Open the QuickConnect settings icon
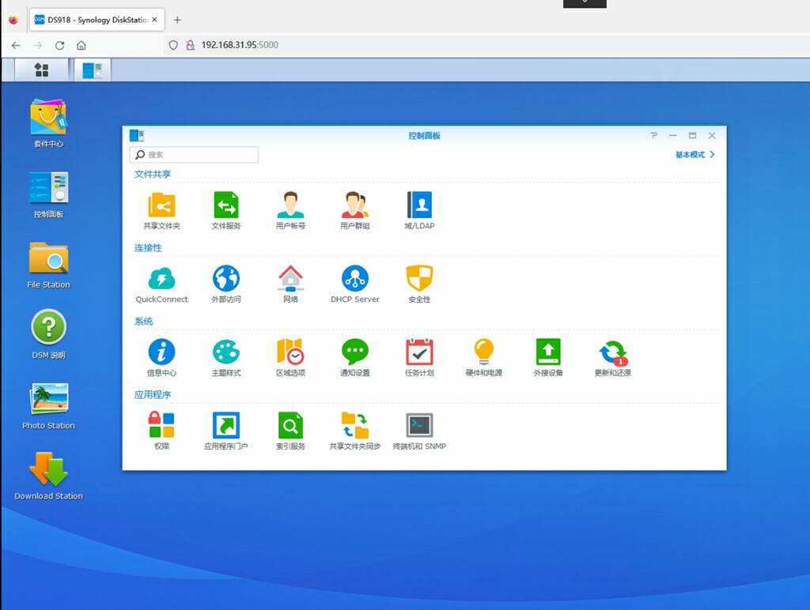The image size is (810, 610). 161,279
